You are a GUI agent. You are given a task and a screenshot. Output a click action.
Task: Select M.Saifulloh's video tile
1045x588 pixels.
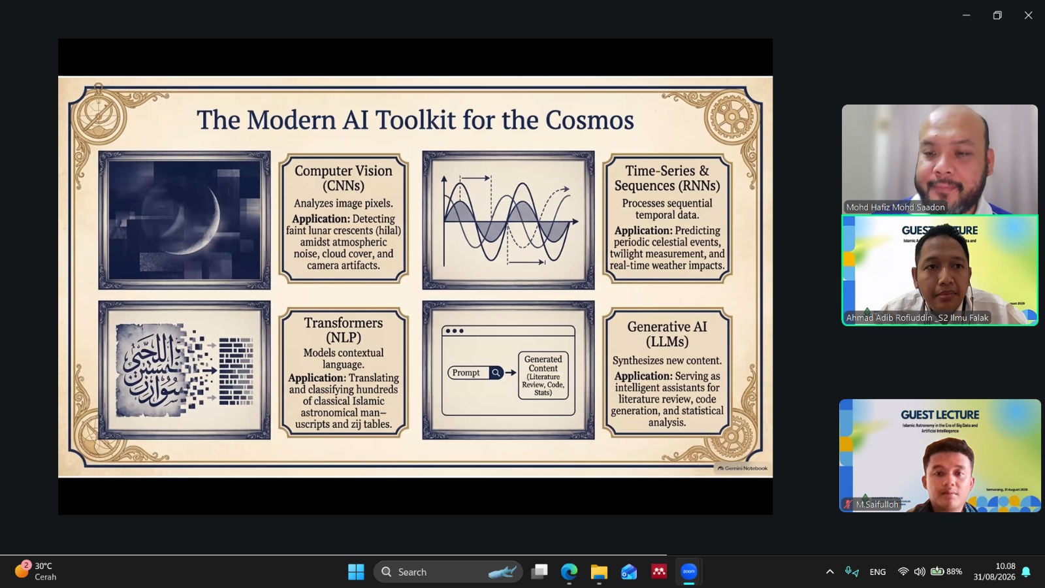[x=940, y=455]
